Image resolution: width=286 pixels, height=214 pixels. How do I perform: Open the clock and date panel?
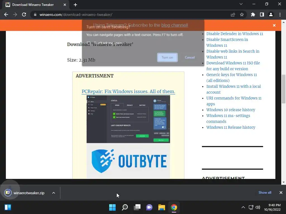[272, 207]
